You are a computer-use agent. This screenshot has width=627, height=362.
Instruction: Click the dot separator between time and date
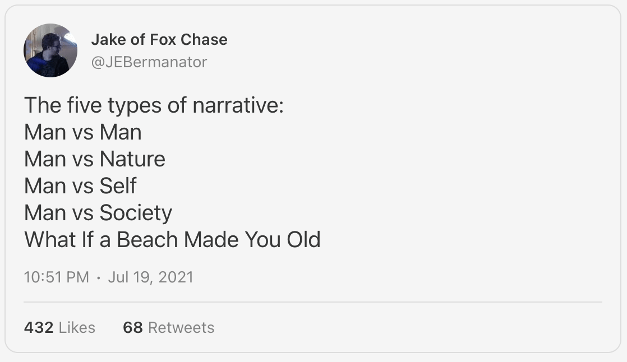(x=98, y=277)
